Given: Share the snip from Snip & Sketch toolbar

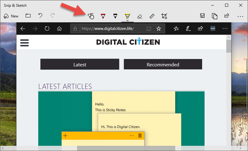Looking at the screenshot, I should click(227, 16).
